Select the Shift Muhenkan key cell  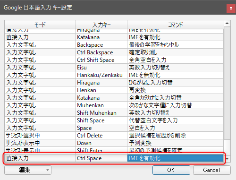(x=101, y=113)
